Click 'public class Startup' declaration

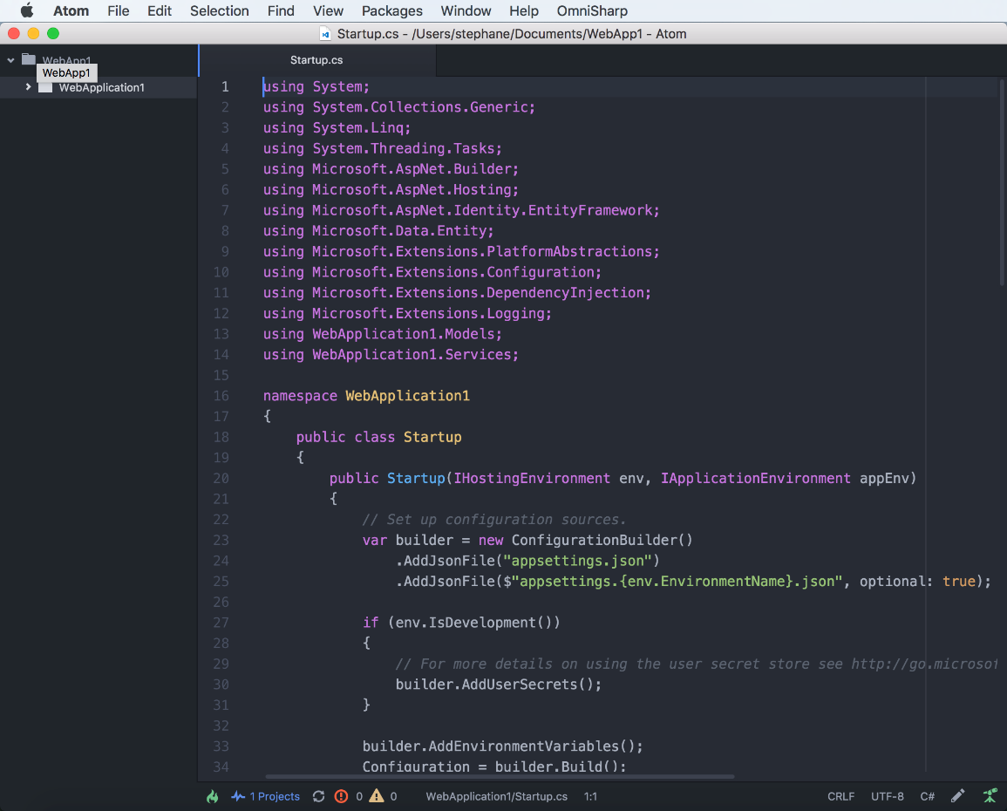coord(379,437)
